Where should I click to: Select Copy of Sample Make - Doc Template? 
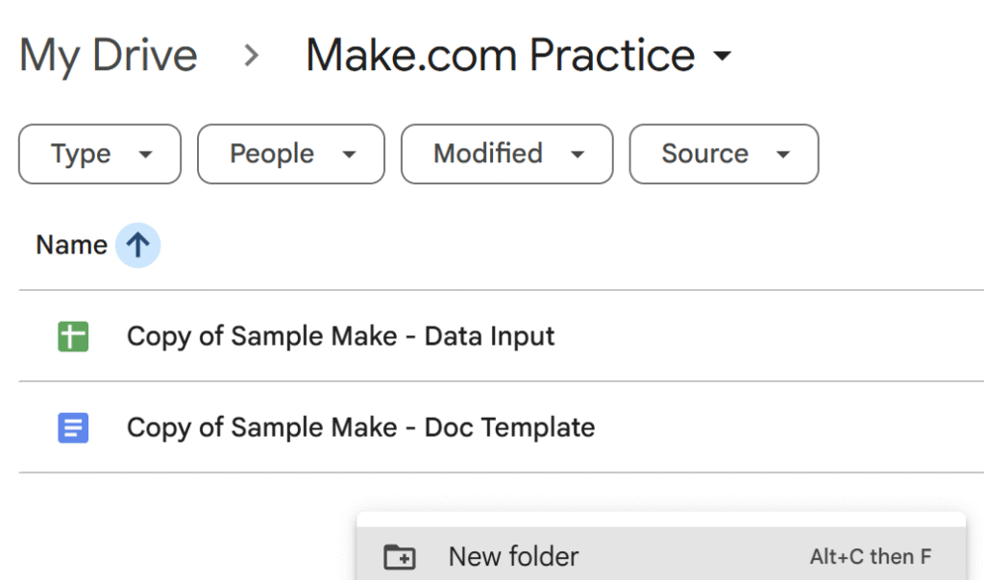tap(360, 427)
